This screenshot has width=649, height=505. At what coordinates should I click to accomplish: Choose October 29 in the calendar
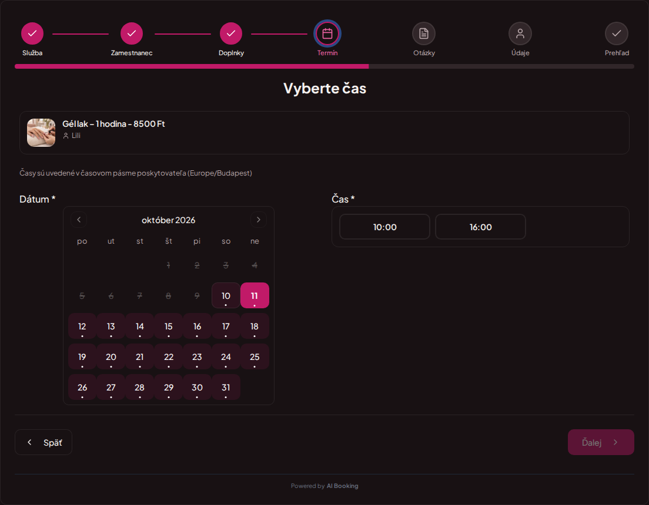(x=169, y=387)
